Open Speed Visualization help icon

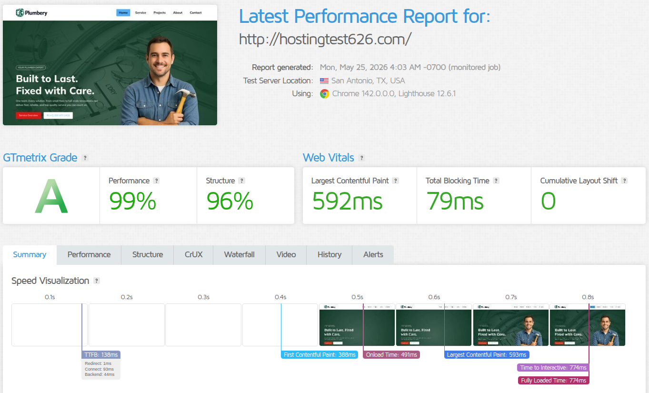(x=97, y=281)
